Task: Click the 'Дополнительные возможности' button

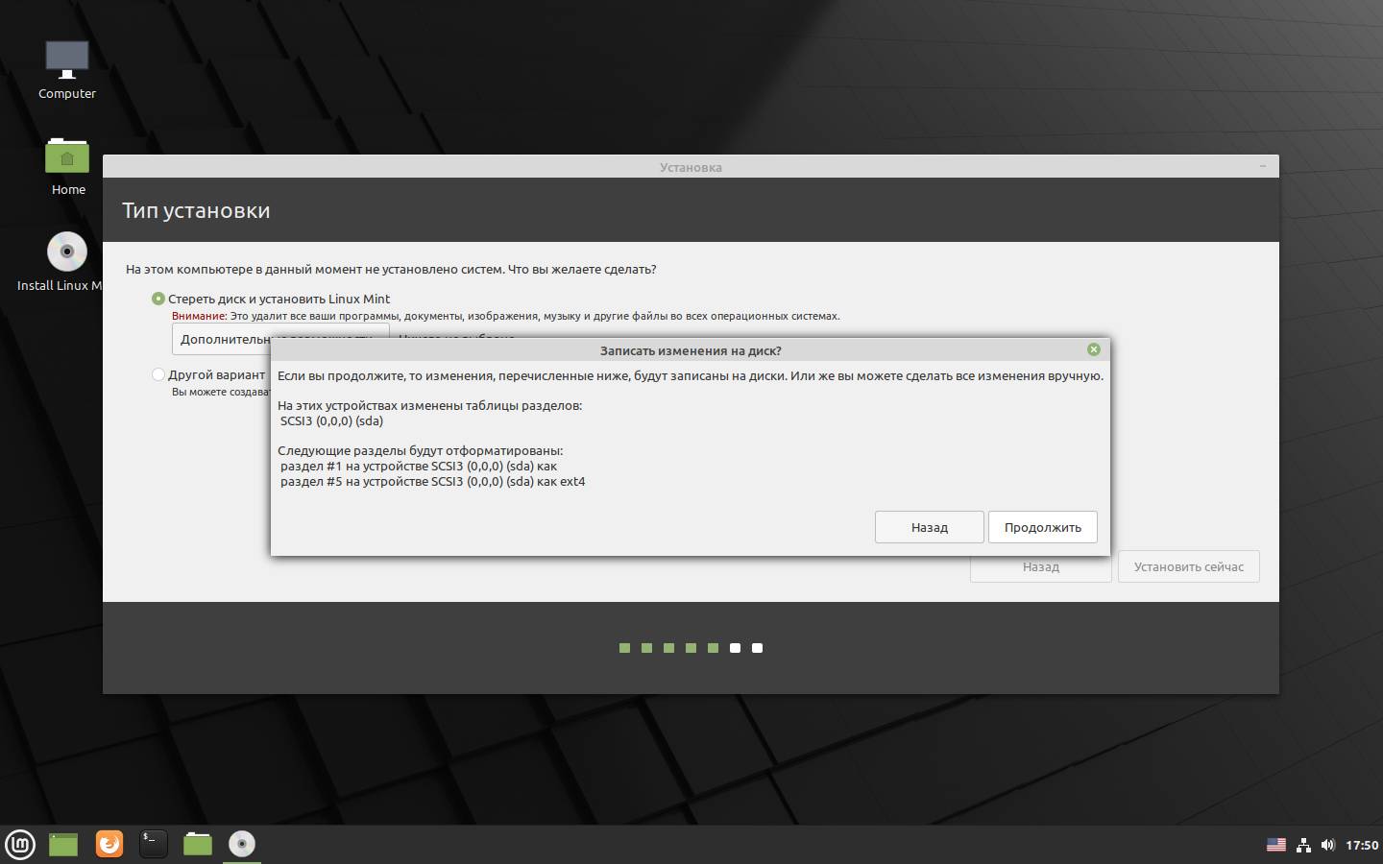Action: coord(223,339)
